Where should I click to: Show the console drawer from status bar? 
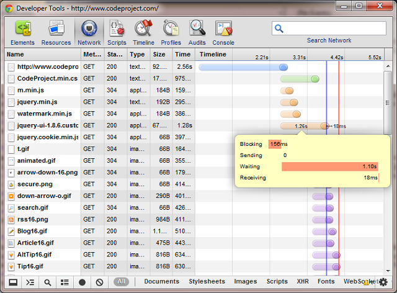pyautogui.click(x=30, y=282)
